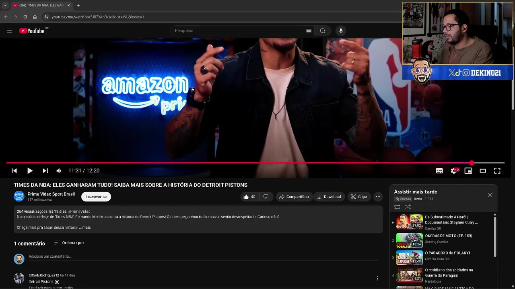This screenshot has width=515, height=289.
Task: Enable miniplayer mode
Action: coord(468,171)
